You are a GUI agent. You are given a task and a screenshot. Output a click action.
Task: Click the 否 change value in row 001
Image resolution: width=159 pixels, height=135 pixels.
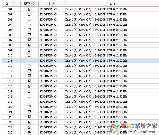click(29, 9)
